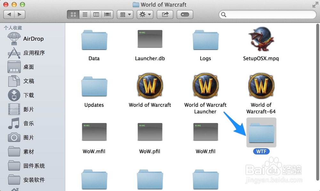Click the WTF file name label
Viewport: 320px width, 191px height.
(261, 151)
